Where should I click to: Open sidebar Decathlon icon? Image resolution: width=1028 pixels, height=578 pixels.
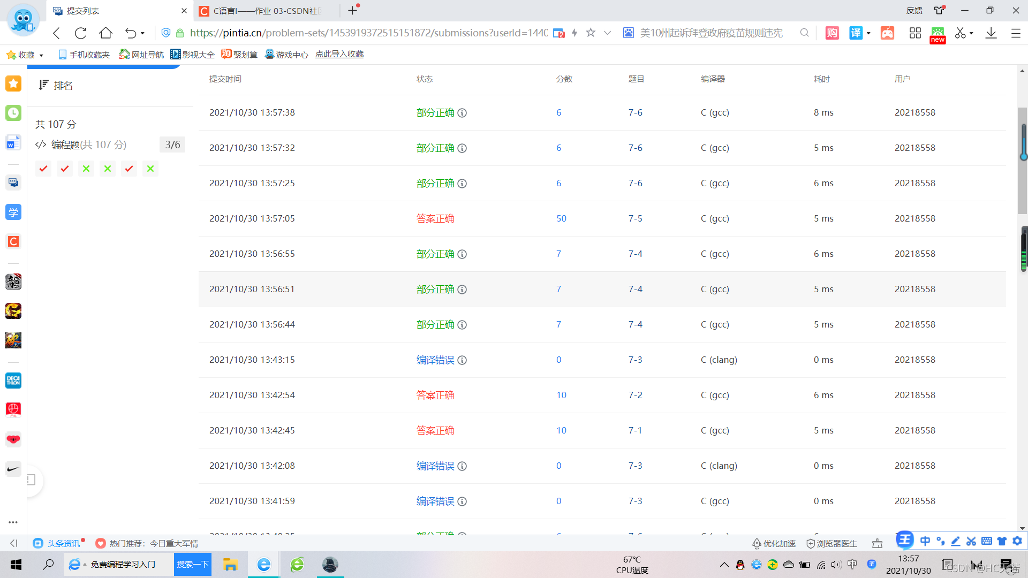[x=13, y=381]
